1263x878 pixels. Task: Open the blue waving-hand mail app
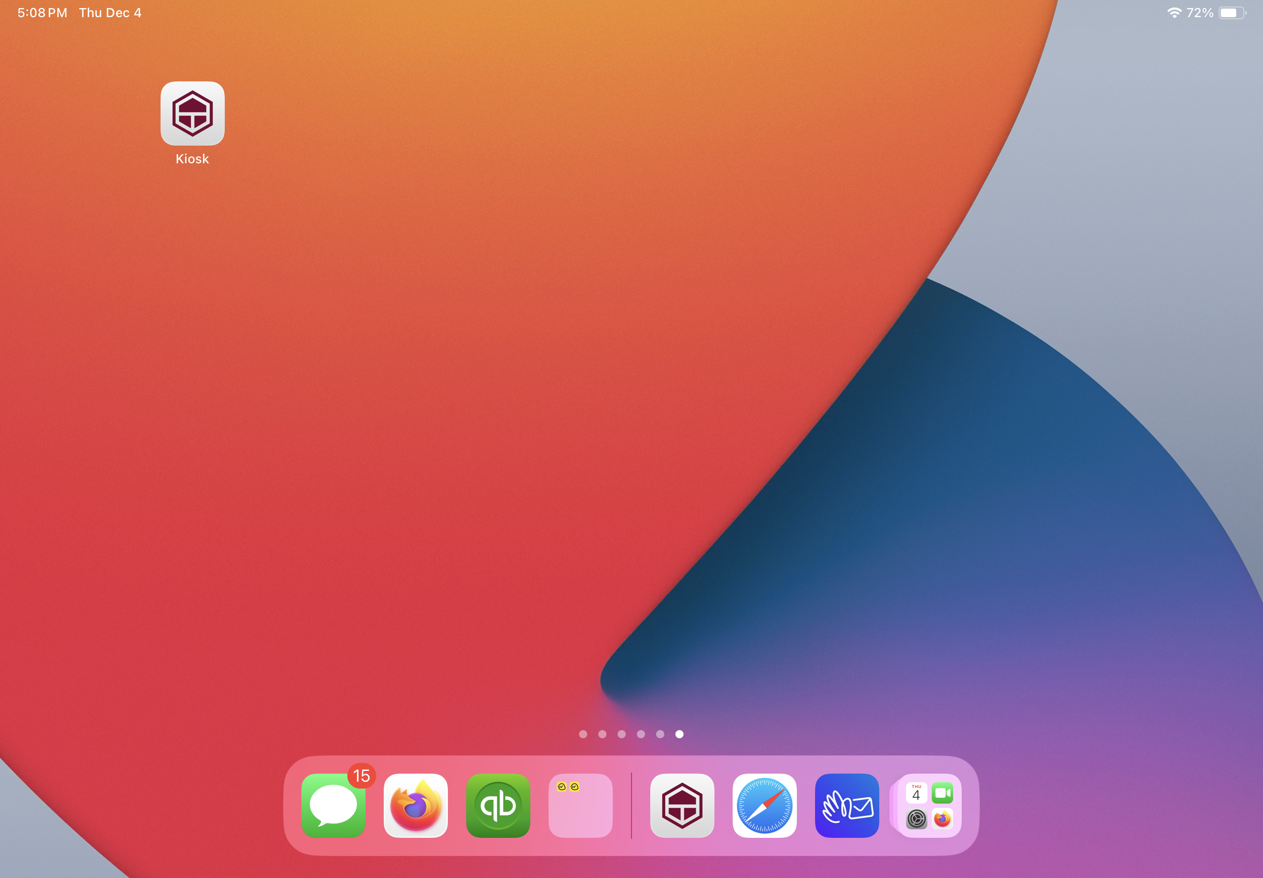click(847, 805)
